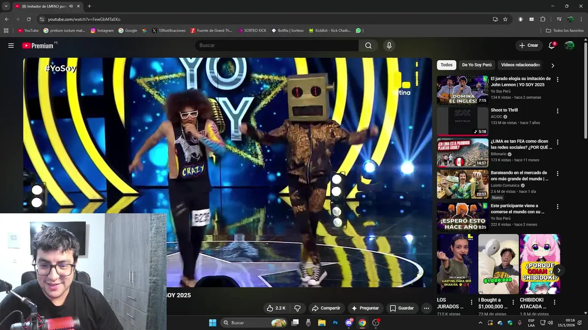Screen dimensions: 588x330
Task: Open the Instagram bookmark
Action: pos(102,31)
